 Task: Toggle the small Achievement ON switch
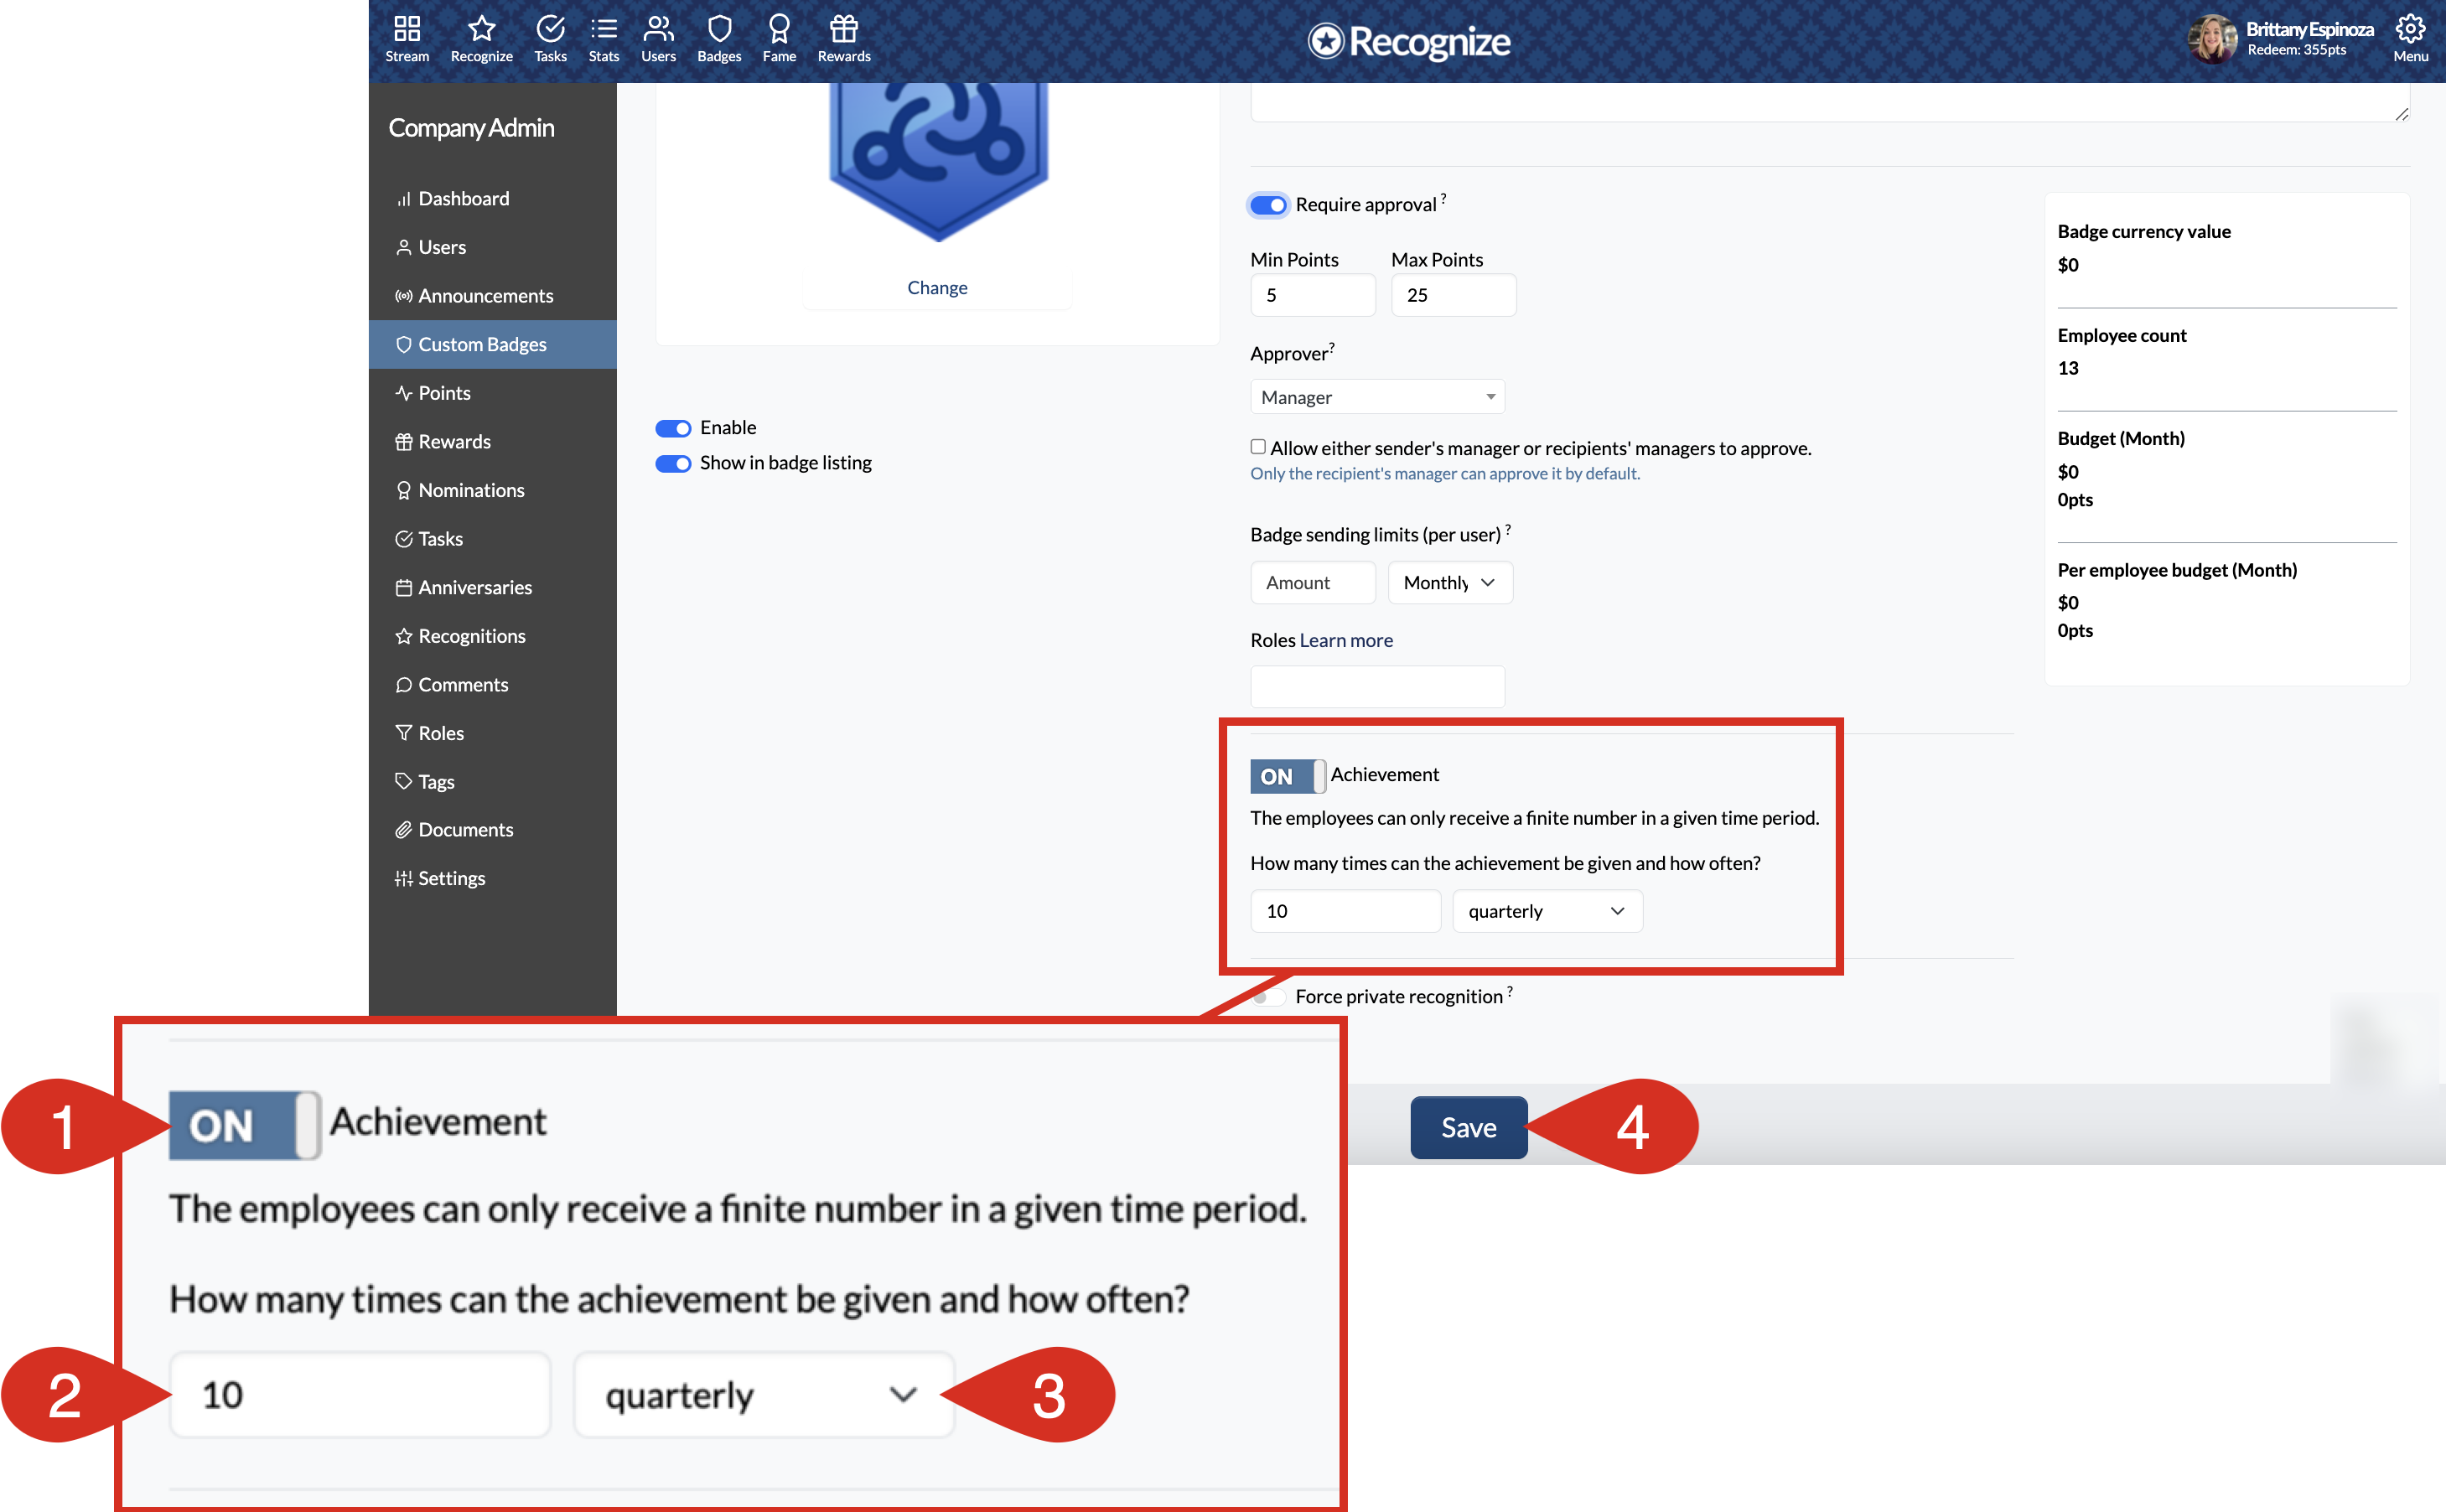coord(1287,776)
